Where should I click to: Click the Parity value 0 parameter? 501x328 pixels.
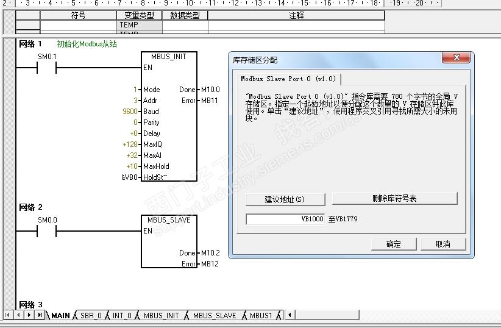(135, 123)
